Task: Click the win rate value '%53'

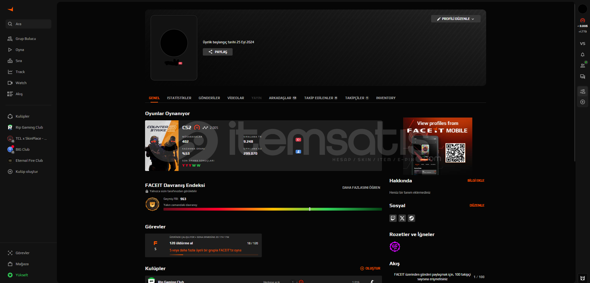Action: (186, 153)
